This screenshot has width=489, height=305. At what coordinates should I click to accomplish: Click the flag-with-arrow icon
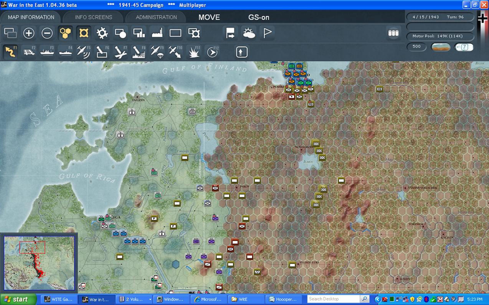tap(230, 33)
